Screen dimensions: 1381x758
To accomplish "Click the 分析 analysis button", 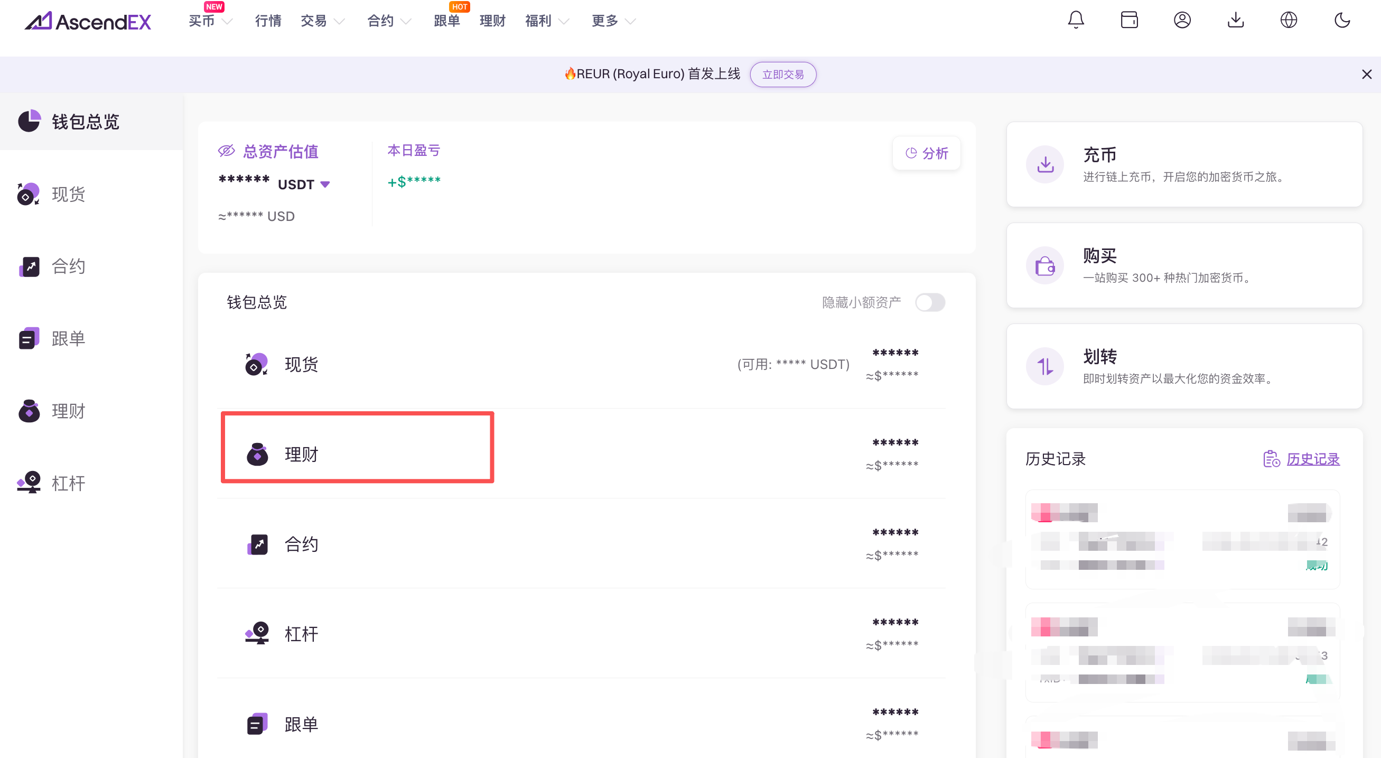I will click(926, 153).
